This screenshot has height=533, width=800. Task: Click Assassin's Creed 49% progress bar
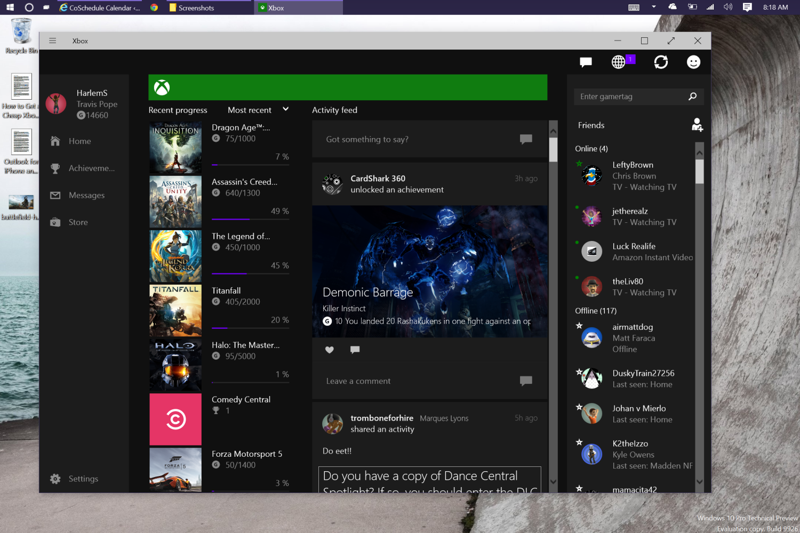coord(250,219)
